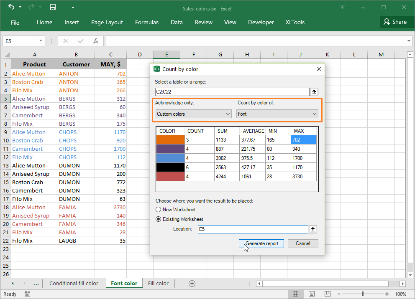Click the Generate report button
415x299 pixels.
(261, 243)
